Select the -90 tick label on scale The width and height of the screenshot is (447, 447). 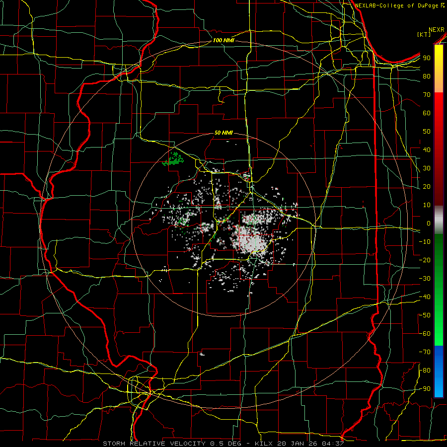pos(425,389)
